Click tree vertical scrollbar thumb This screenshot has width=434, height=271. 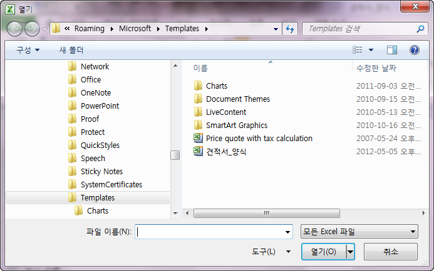pyautogui.click(x=175, y=155)
